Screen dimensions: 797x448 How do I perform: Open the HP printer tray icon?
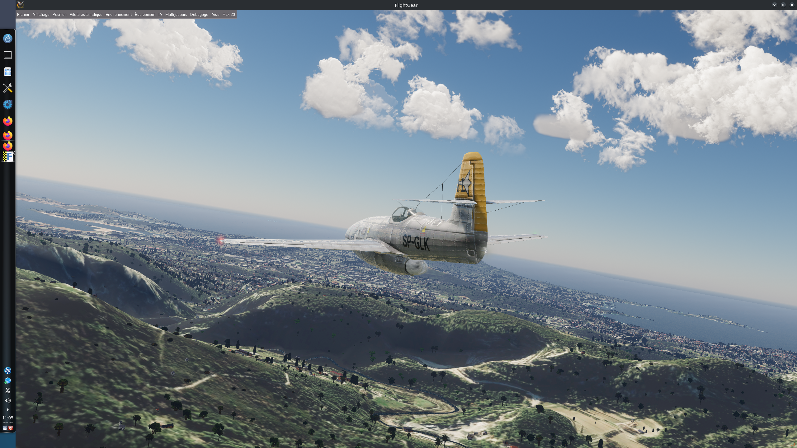click(8, 370)
